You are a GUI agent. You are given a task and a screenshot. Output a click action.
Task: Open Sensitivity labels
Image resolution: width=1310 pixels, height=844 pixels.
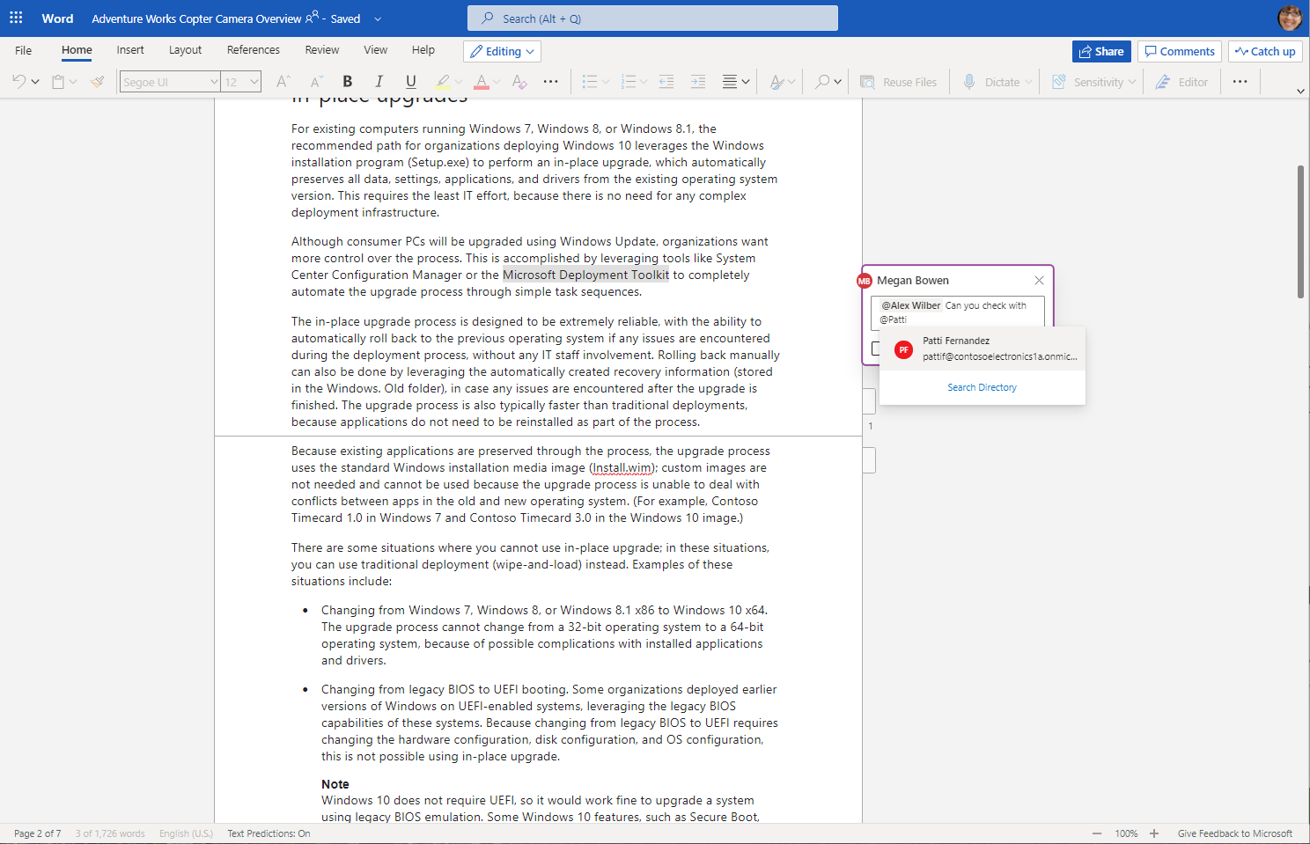click(1093, 82)
